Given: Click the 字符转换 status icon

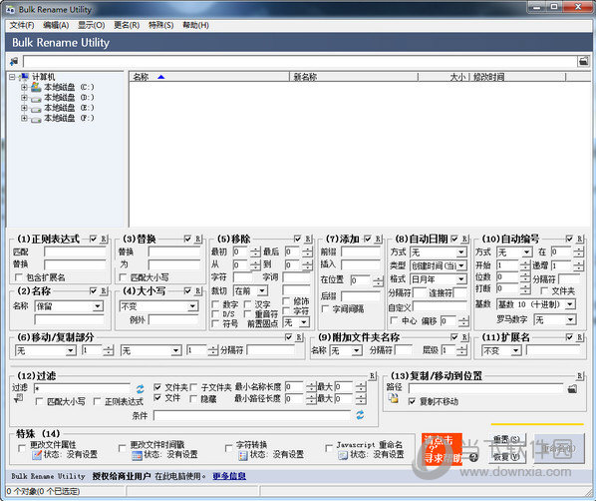Looking at the screenshot, I should coord(243,455).
